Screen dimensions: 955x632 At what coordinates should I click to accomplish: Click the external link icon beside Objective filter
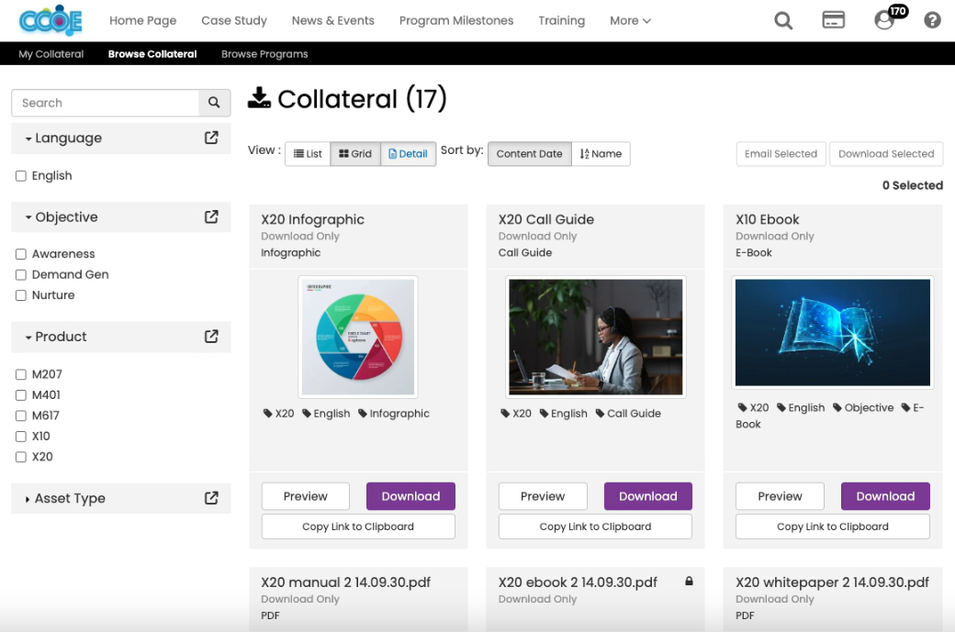213,216
